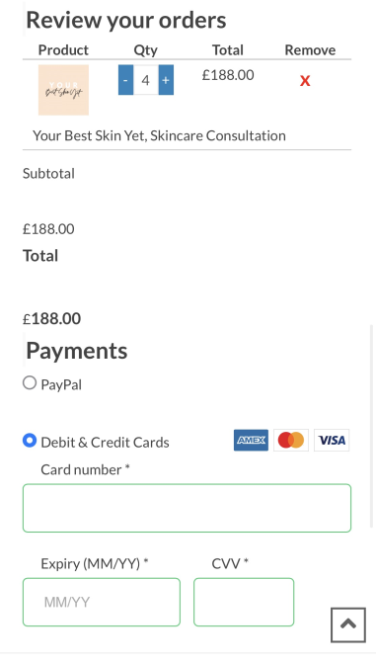Focus the Card number input field
This screenshot has height=663, width=376.
click(x=187, y=508)
